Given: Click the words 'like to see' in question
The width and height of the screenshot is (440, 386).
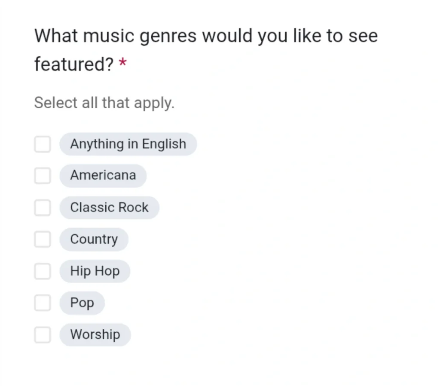Looking at the screenshot, I should 335,36.
